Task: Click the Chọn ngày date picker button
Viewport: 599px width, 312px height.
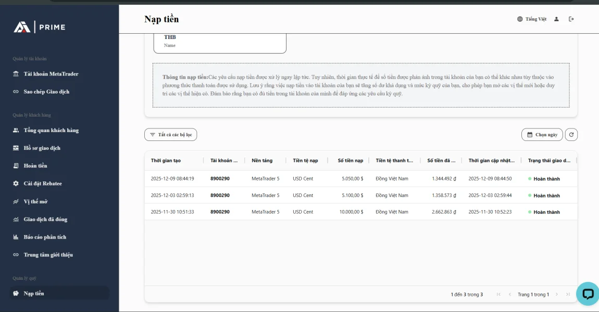Action: click(x=542, y=135)
